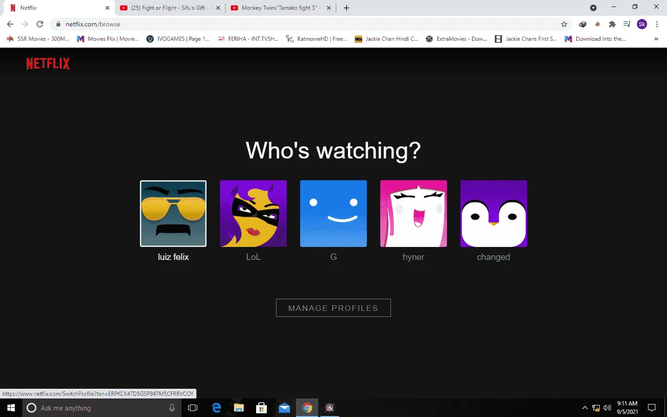Open the tab search dropdown arrow
The width and height of the screenshot is (667, 417).
pyautogui.click(x=593, y=8)
